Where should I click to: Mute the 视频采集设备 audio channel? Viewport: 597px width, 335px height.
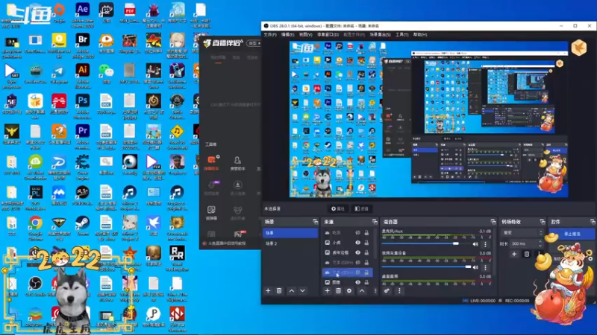pyautogui.click(x=475, y=267)
